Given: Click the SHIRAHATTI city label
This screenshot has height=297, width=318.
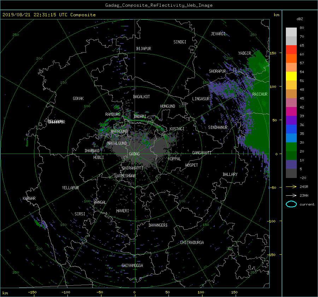Looking at the screenshot, I should (x=132, y=168).
